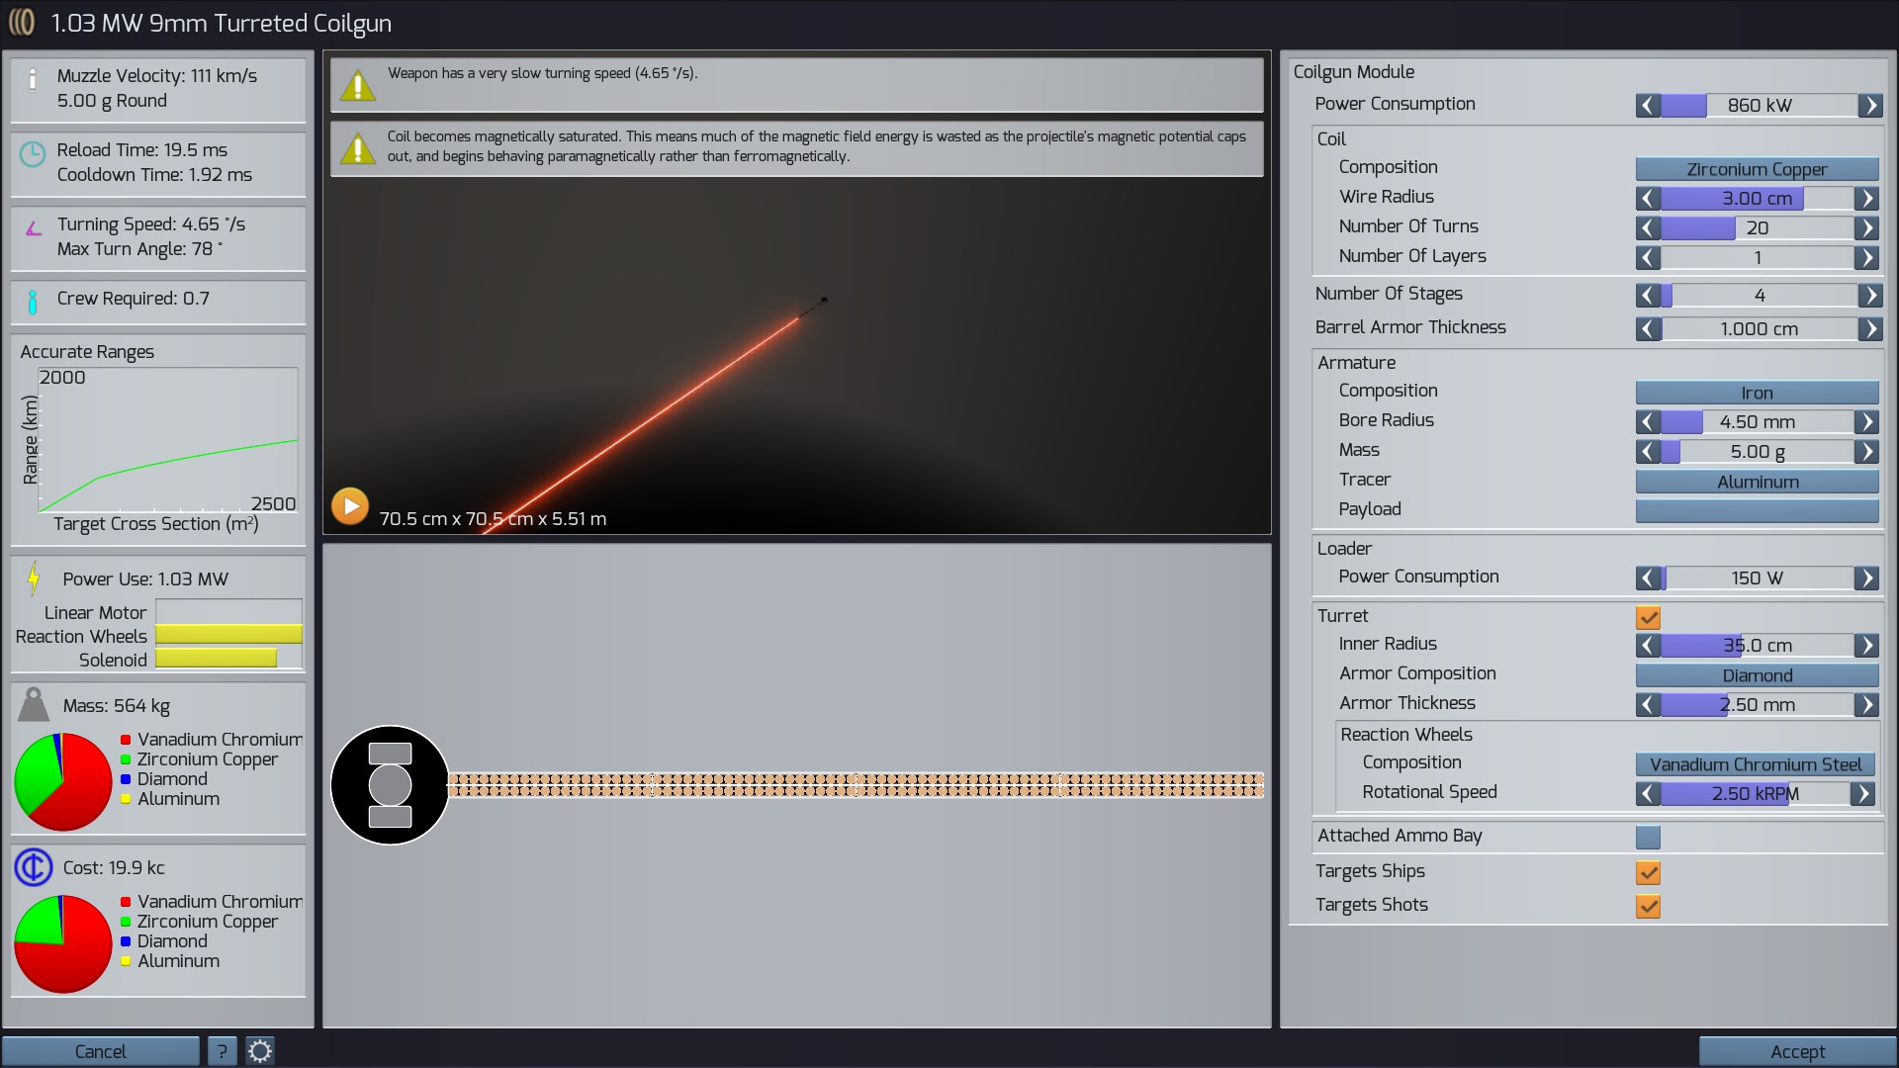
Task: Click the Rotational Speed slider bar
Action: 1755,793
